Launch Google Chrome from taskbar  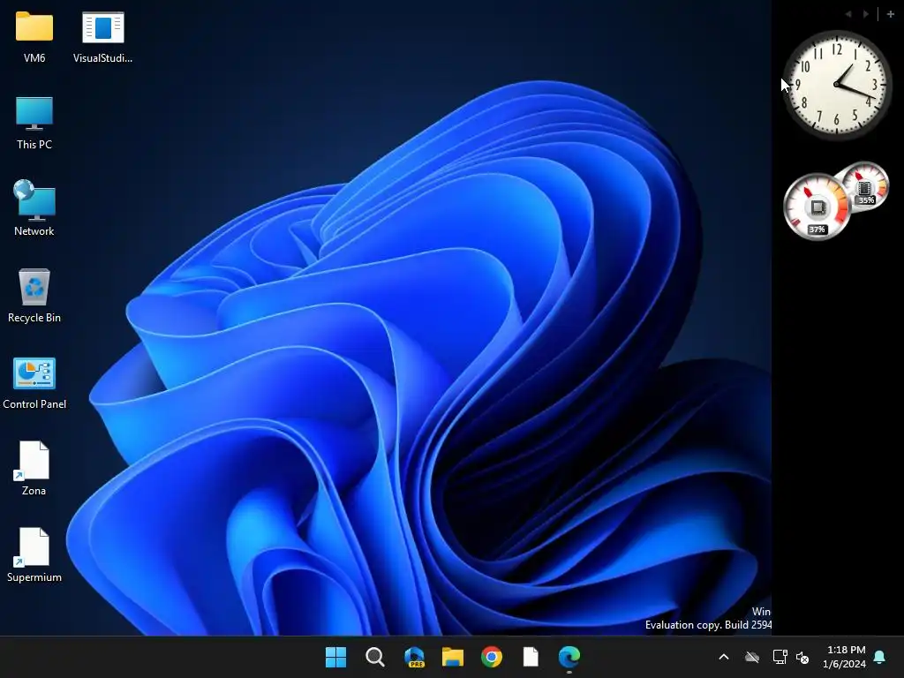tap(492, 657)
